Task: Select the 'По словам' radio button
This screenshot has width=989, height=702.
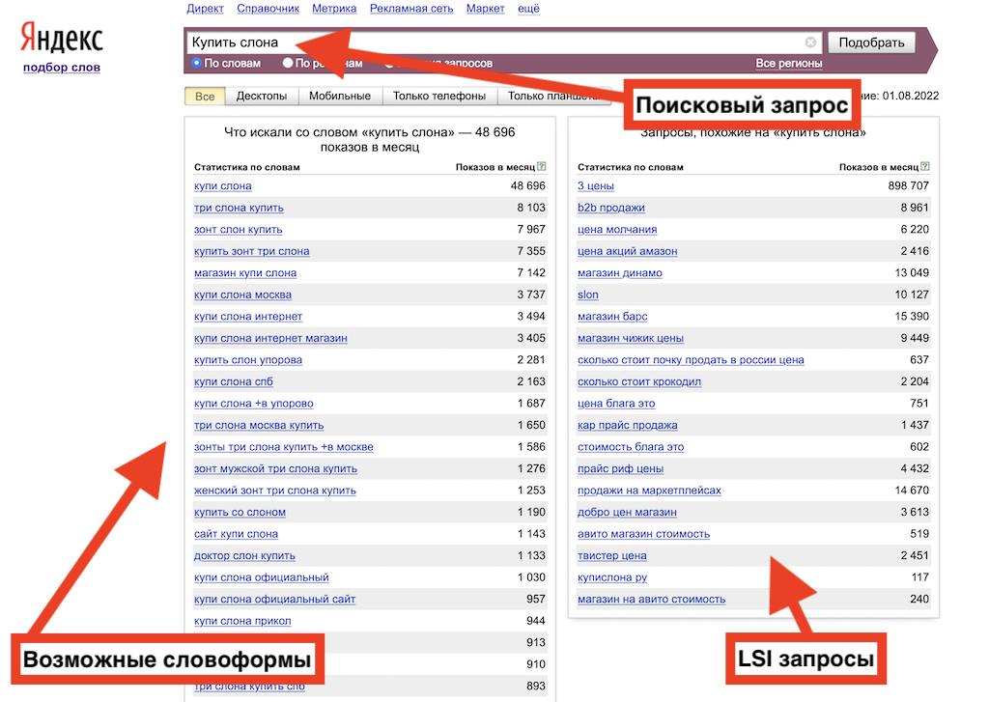Action: pyautogui.click(x=196, y=63)
